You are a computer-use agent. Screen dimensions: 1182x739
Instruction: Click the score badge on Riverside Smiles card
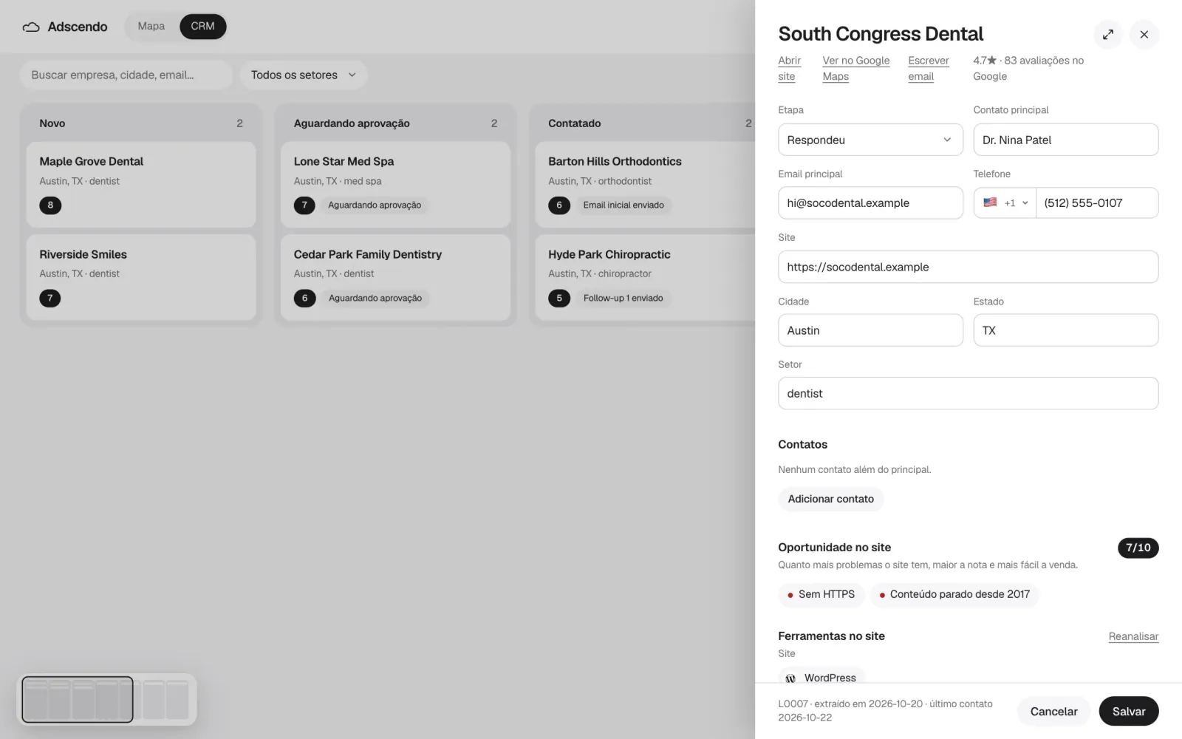tap(50, 298)
